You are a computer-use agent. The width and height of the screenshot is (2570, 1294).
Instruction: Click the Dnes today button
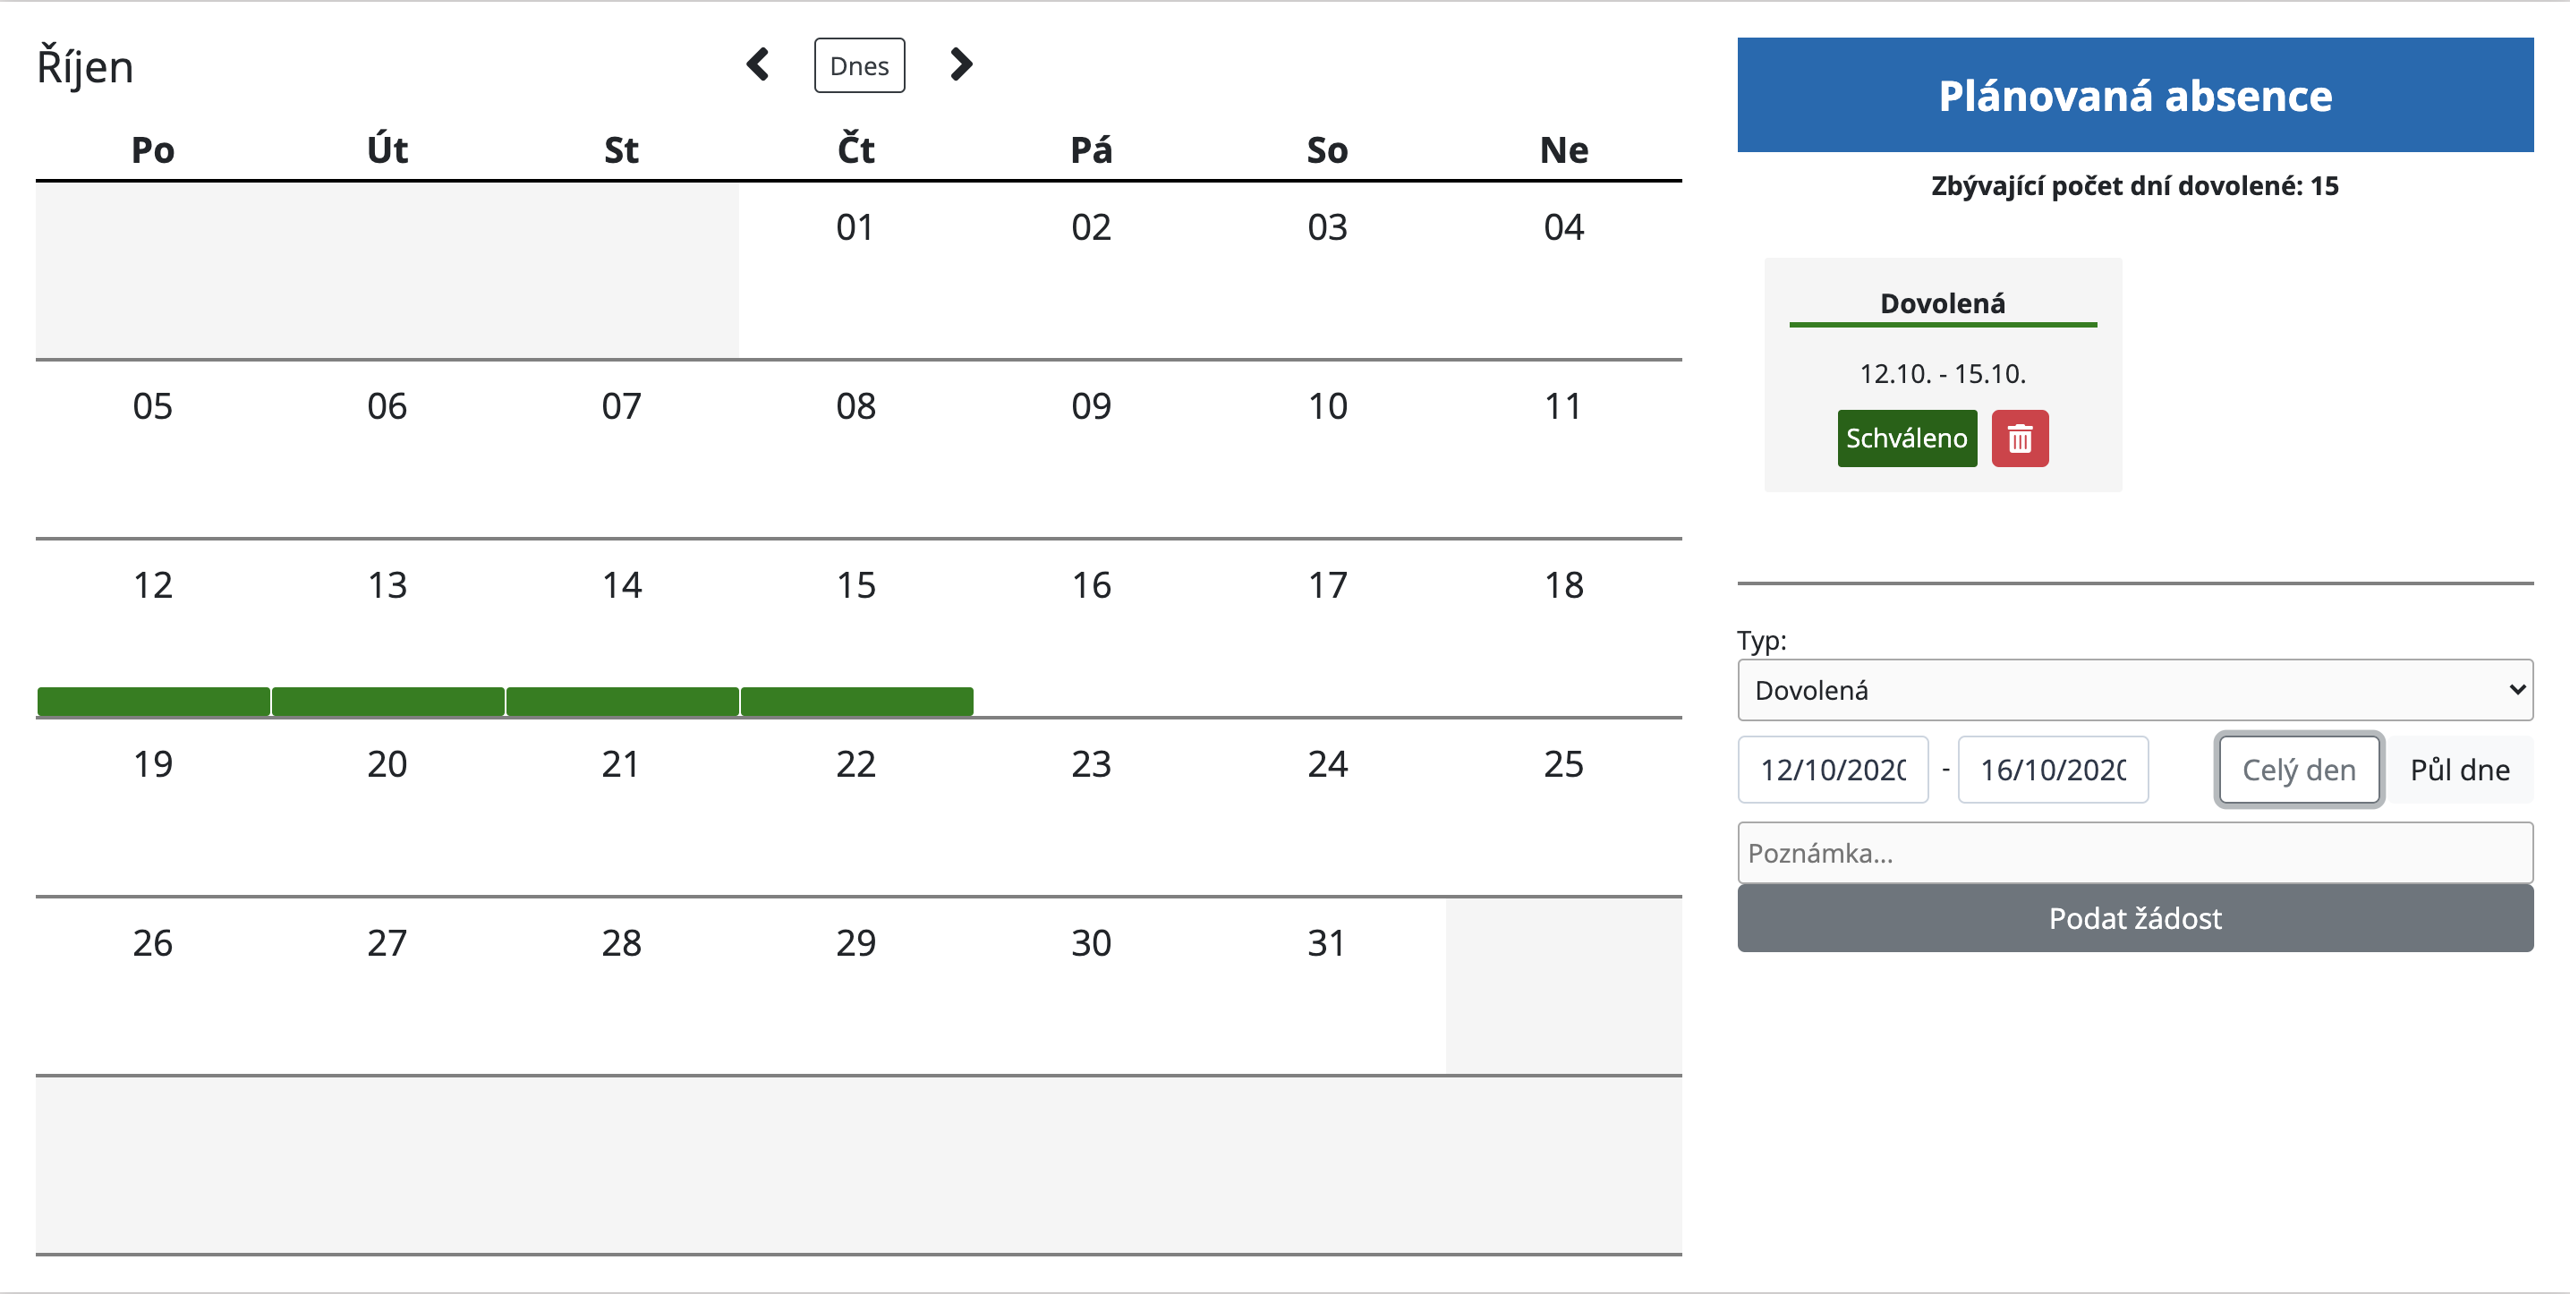(x=859, y=66)
